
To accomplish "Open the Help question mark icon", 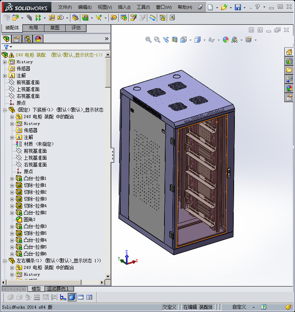I will tap(258, 7).
